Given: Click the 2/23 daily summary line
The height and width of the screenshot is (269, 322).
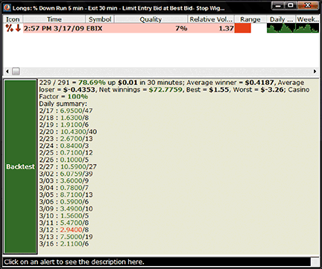Looking at the screenshot, I should (x=66, y=139).
